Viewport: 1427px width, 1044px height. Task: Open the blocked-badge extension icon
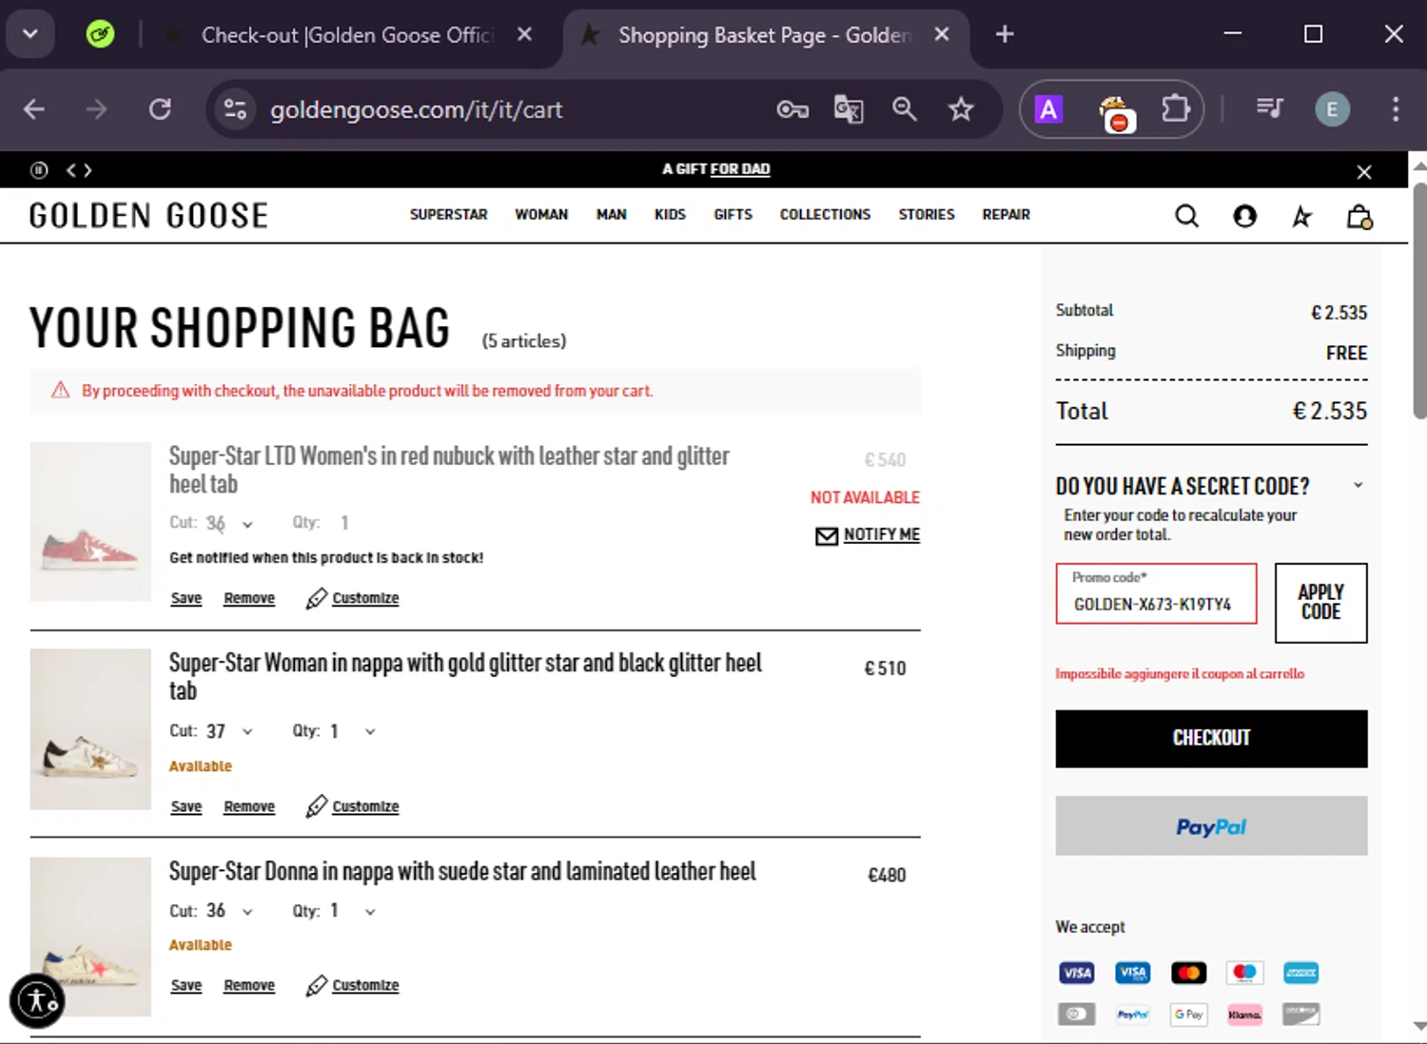click(x=1116, y=113)
